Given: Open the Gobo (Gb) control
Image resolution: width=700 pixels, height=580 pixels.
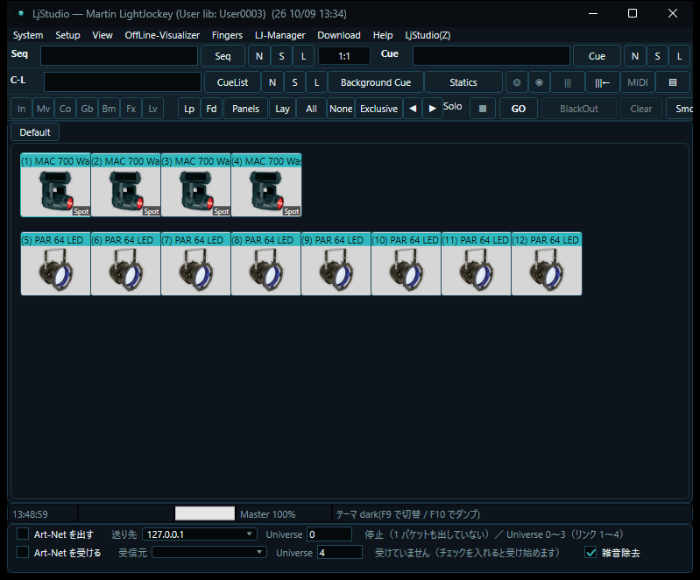Looking at the screenshot, I should 87,109.
